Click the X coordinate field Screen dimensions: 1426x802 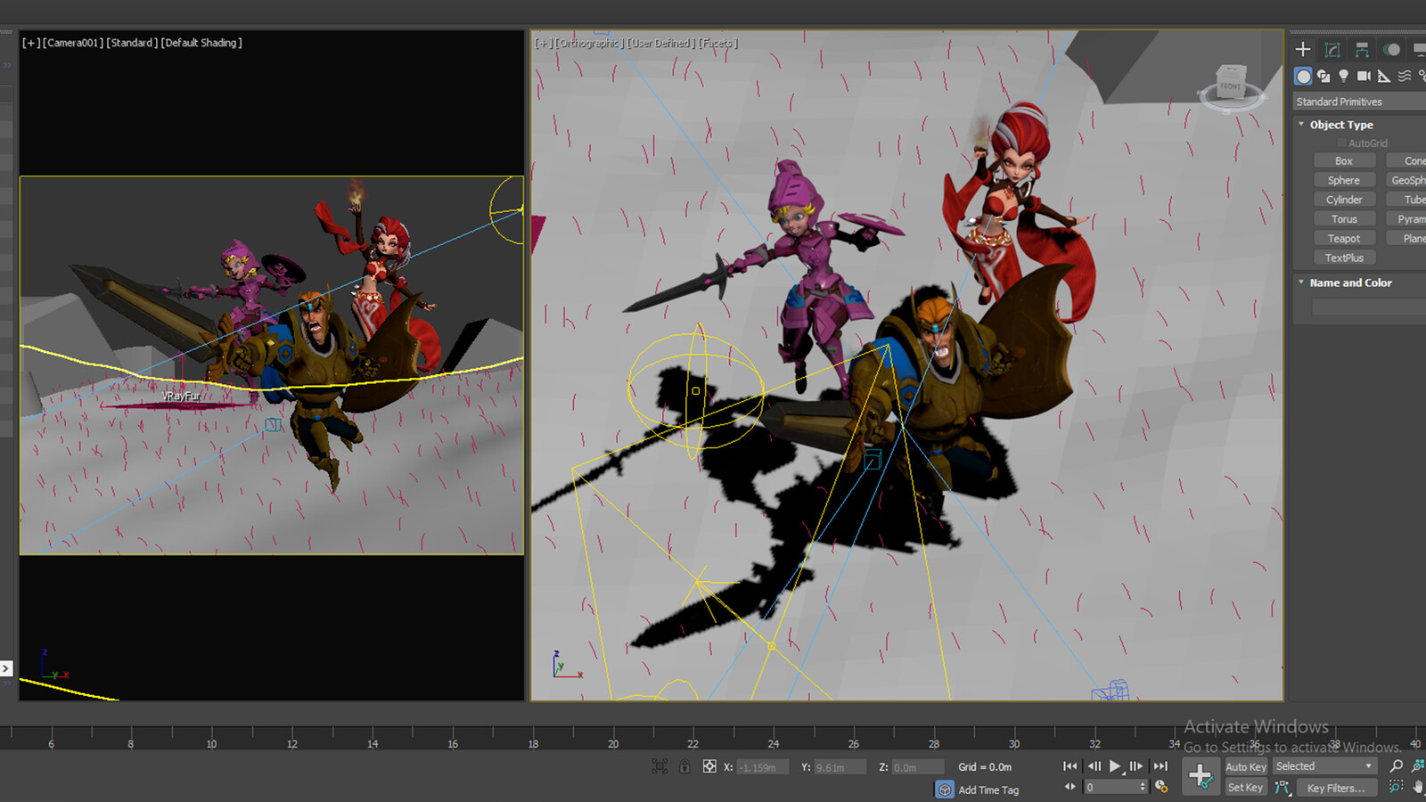(x=762, y=767)
